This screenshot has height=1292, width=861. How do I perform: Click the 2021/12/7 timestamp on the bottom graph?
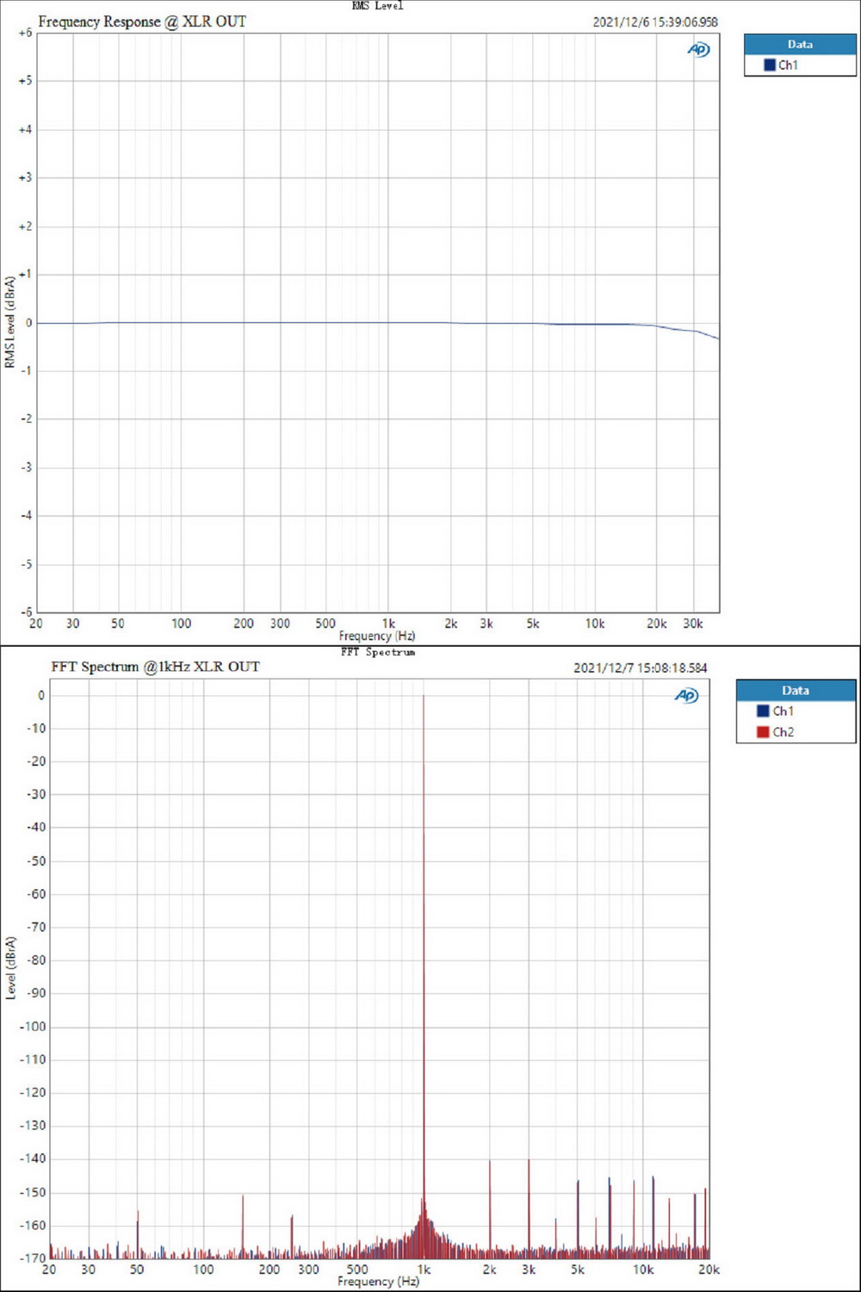pos(641,668)
